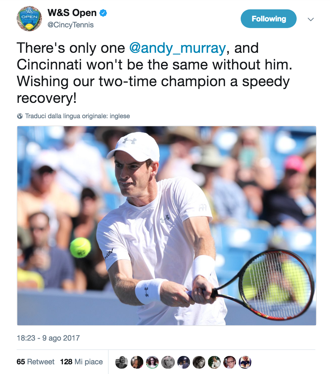330x374 pixels.
Task: View the 65 Retweet list
Action: click(x=36, y=362)
